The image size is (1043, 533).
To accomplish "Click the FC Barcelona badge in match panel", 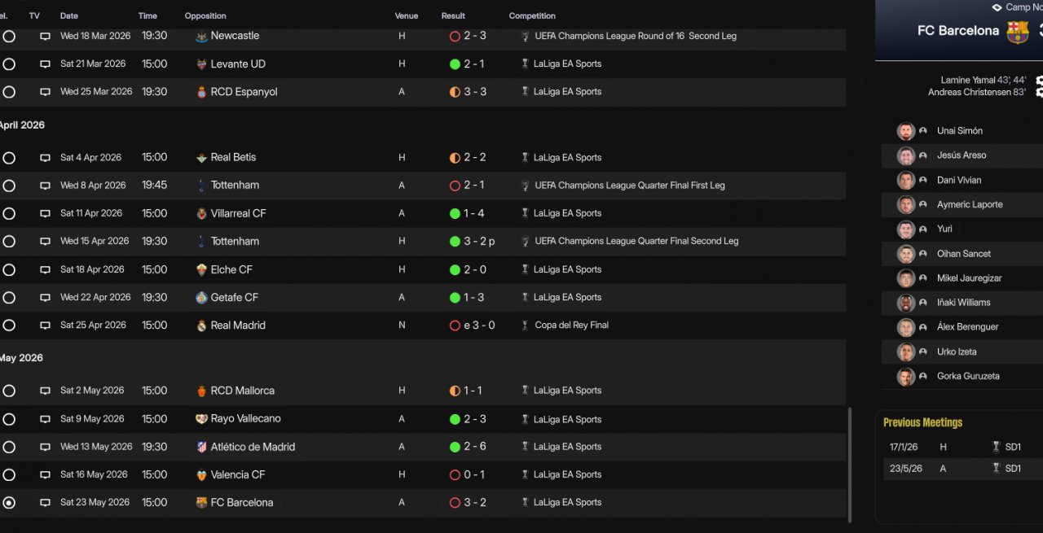I will [1017, 32].
